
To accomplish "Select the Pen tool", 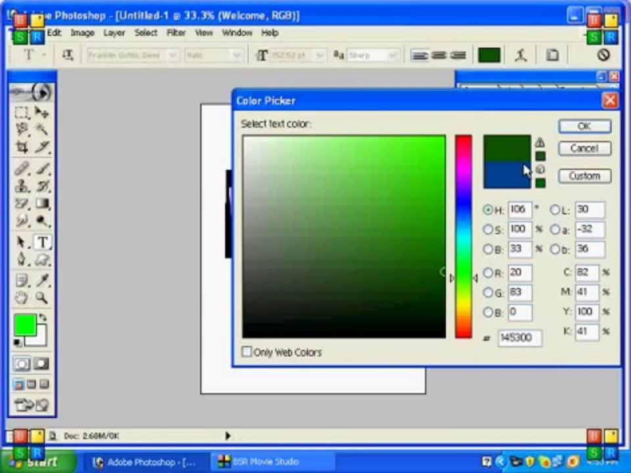I will click(x=22, y=260).
